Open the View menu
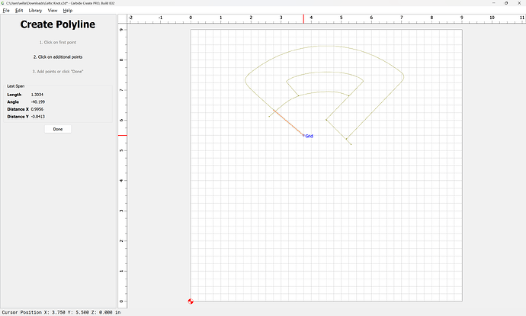 (52, 11)
